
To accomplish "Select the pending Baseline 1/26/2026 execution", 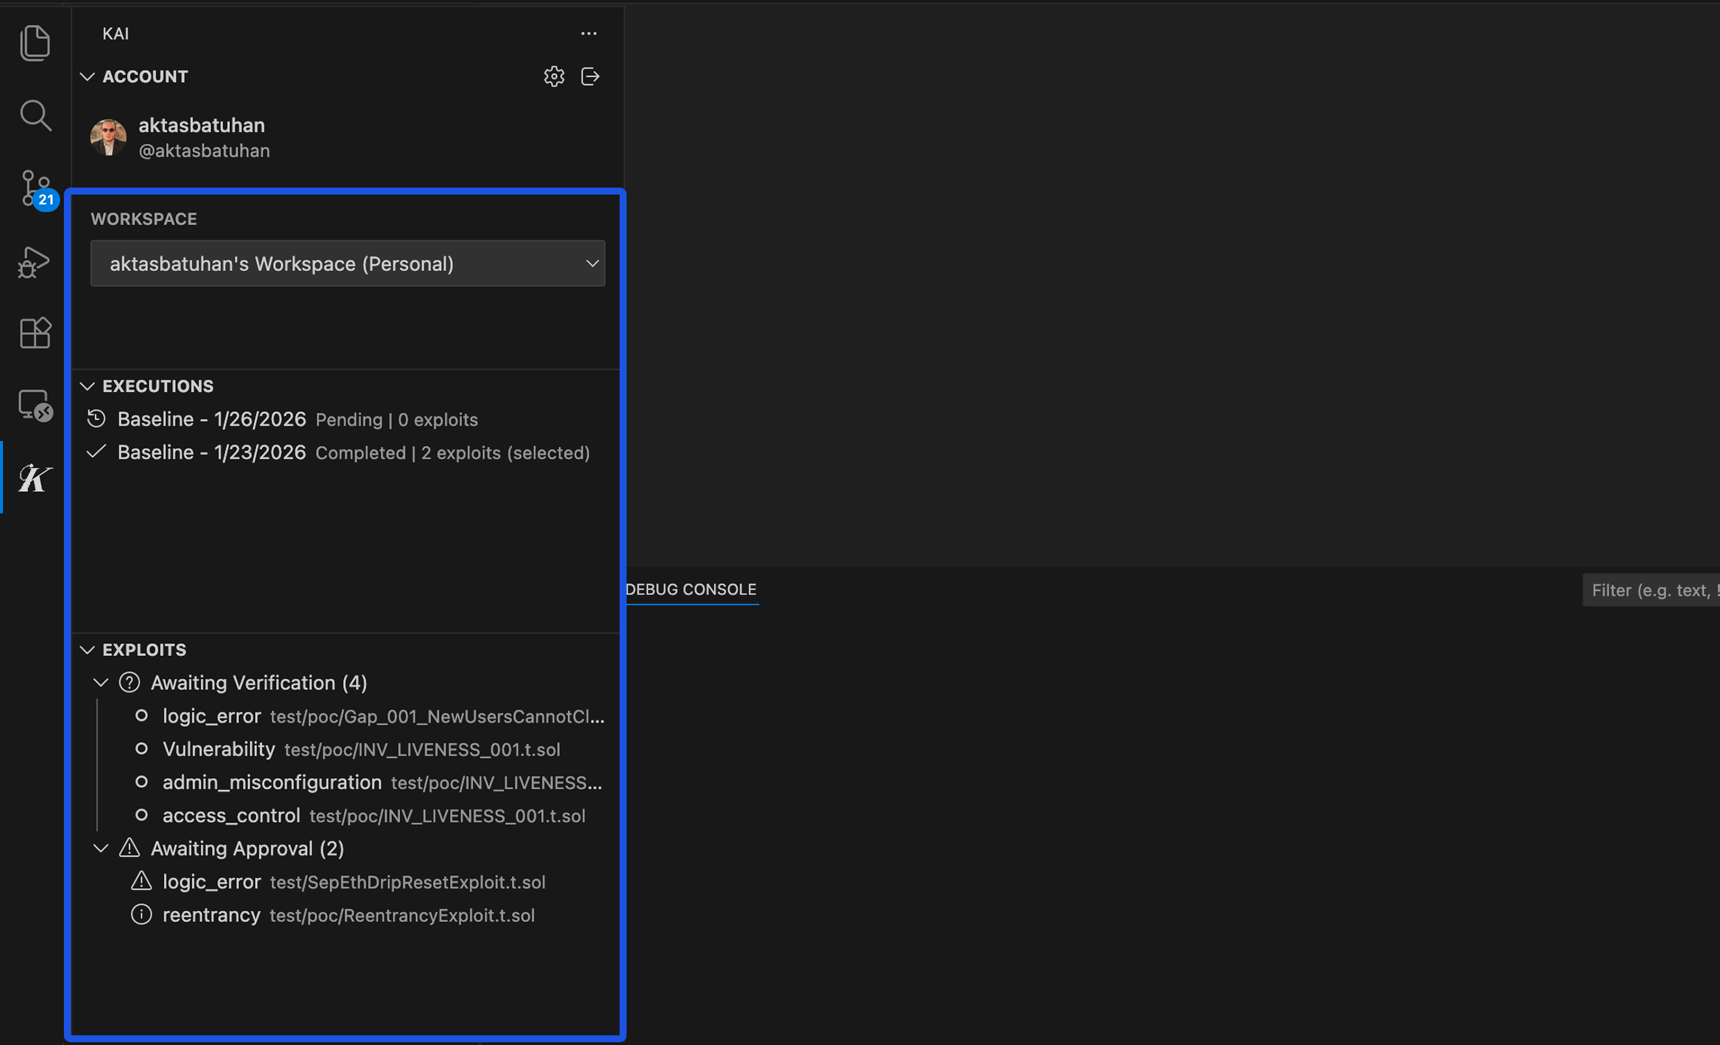I will [x=211, y=419].
